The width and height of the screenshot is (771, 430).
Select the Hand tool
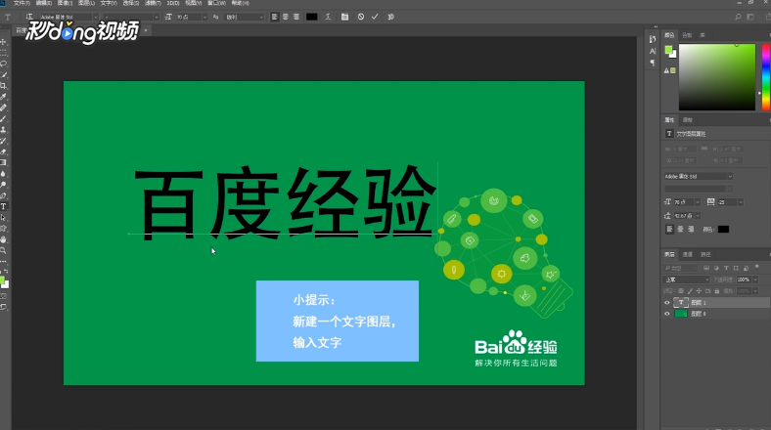4,239
